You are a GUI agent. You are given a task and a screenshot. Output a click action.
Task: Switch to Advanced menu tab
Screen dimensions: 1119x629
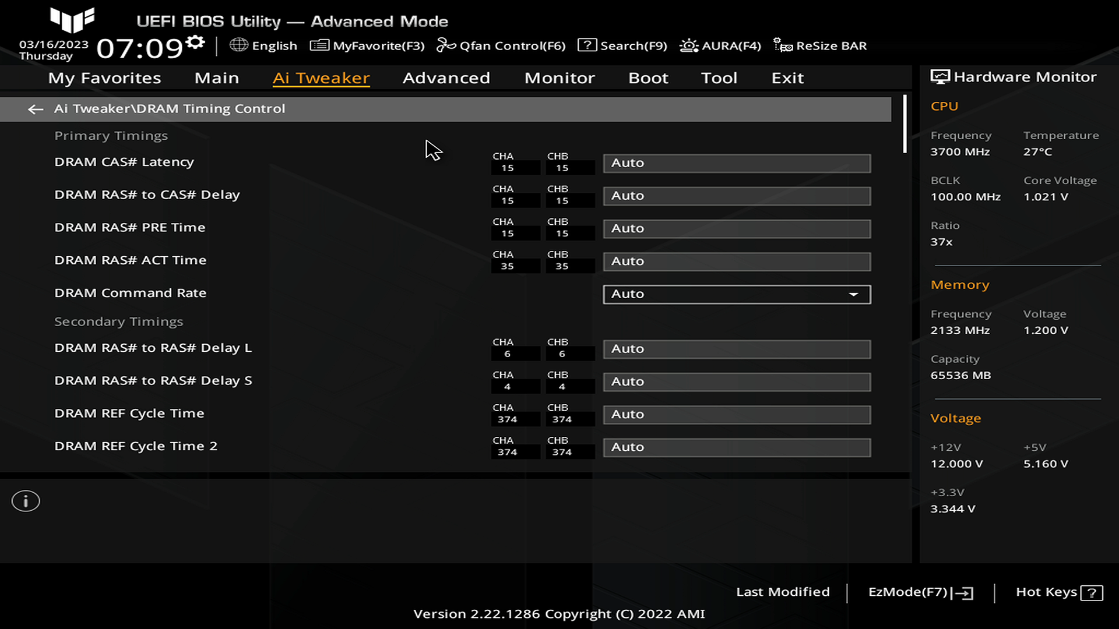pyautogui.click(x=446, y=77)
